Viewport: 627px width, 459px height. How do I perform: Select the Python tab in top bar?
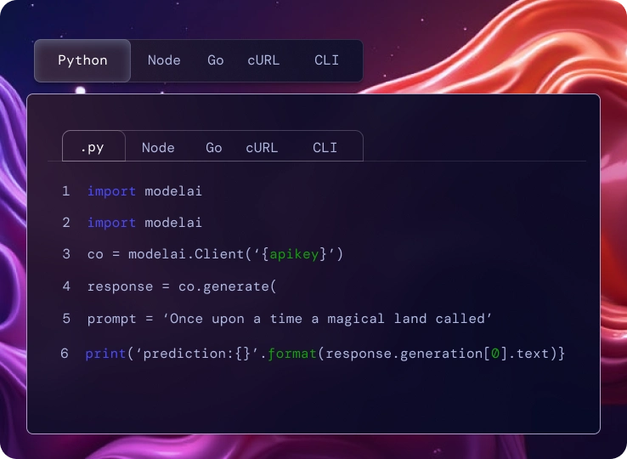coord(82,60)
